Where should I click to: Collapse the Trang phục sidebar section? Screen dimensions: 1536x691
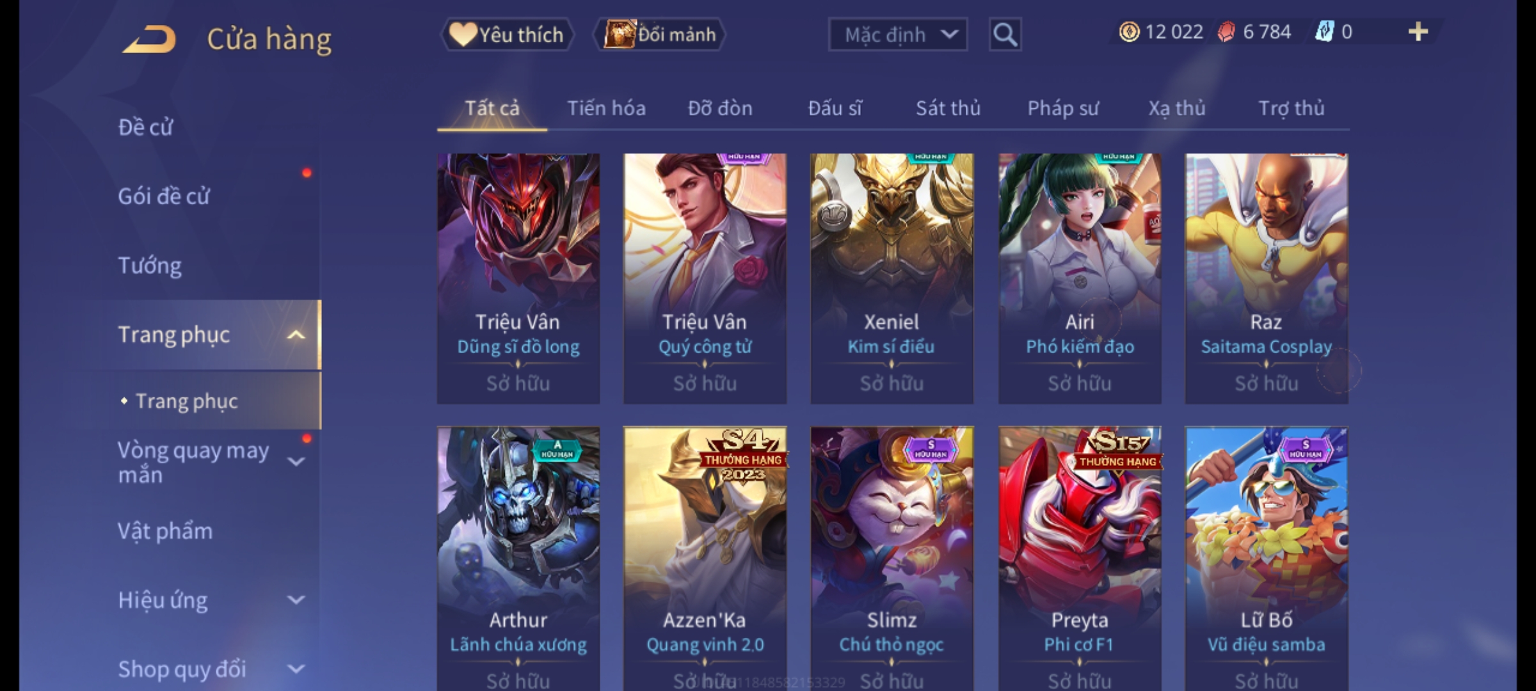click(x=296, y=335)
